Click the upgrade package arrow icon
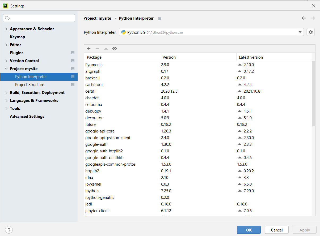The width and height of the screenshot is (320, 236). [x=106, y=49]
